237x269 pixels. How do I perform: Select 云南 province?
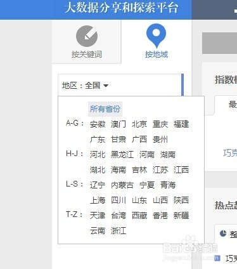click(x=98, y=231)
